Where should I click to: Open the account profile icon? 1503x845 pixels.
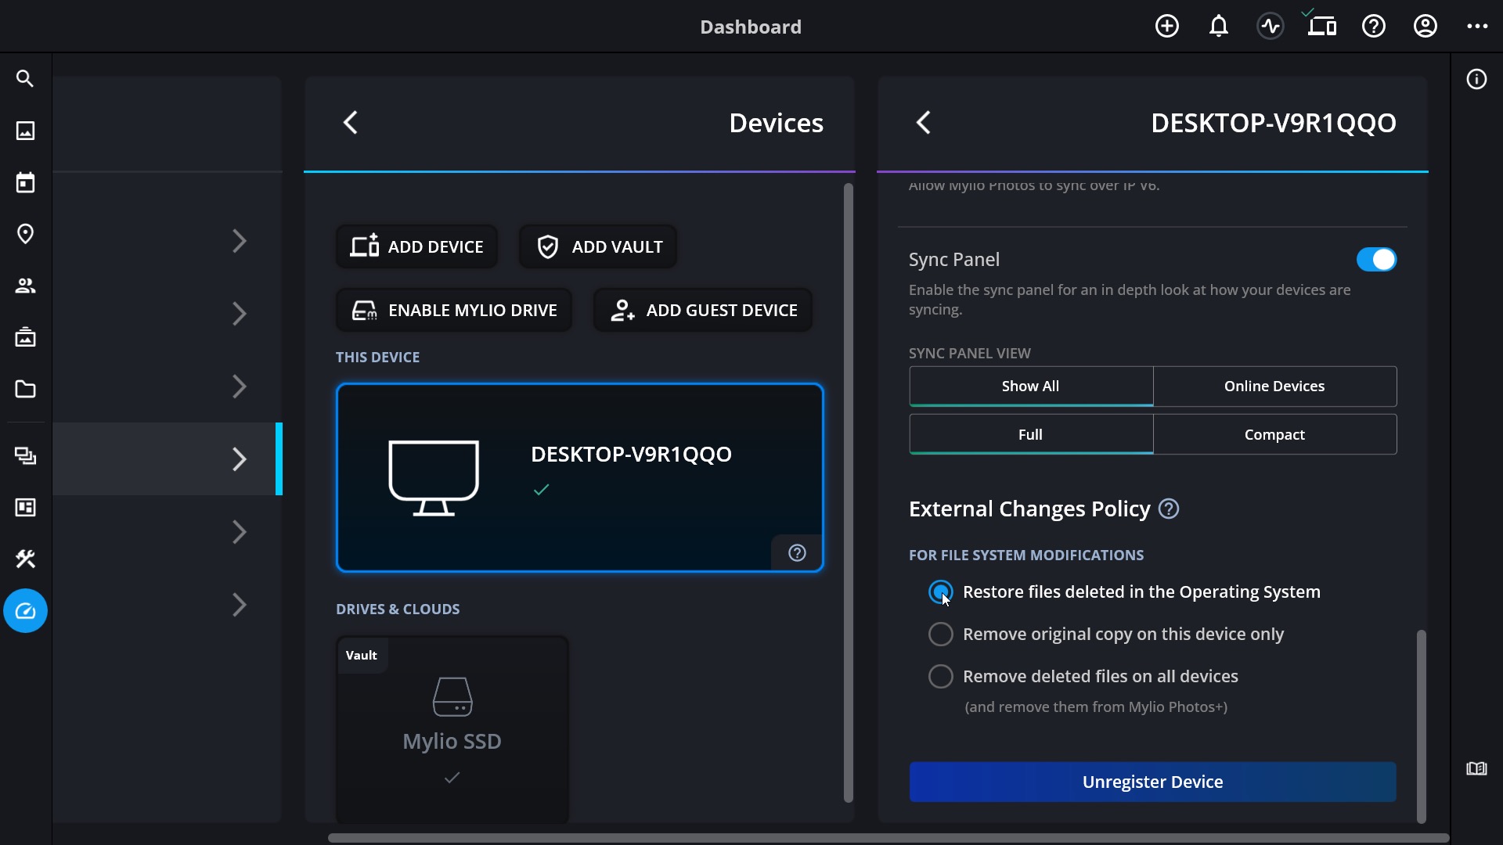(1425, 27)
